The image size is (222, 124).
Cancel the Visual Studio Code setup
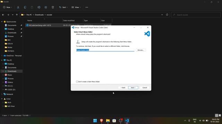click(145, 87)
